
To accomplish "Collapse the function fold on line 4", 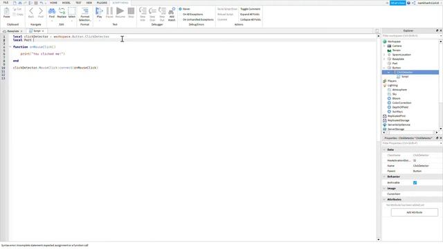I will coord(10,47).
